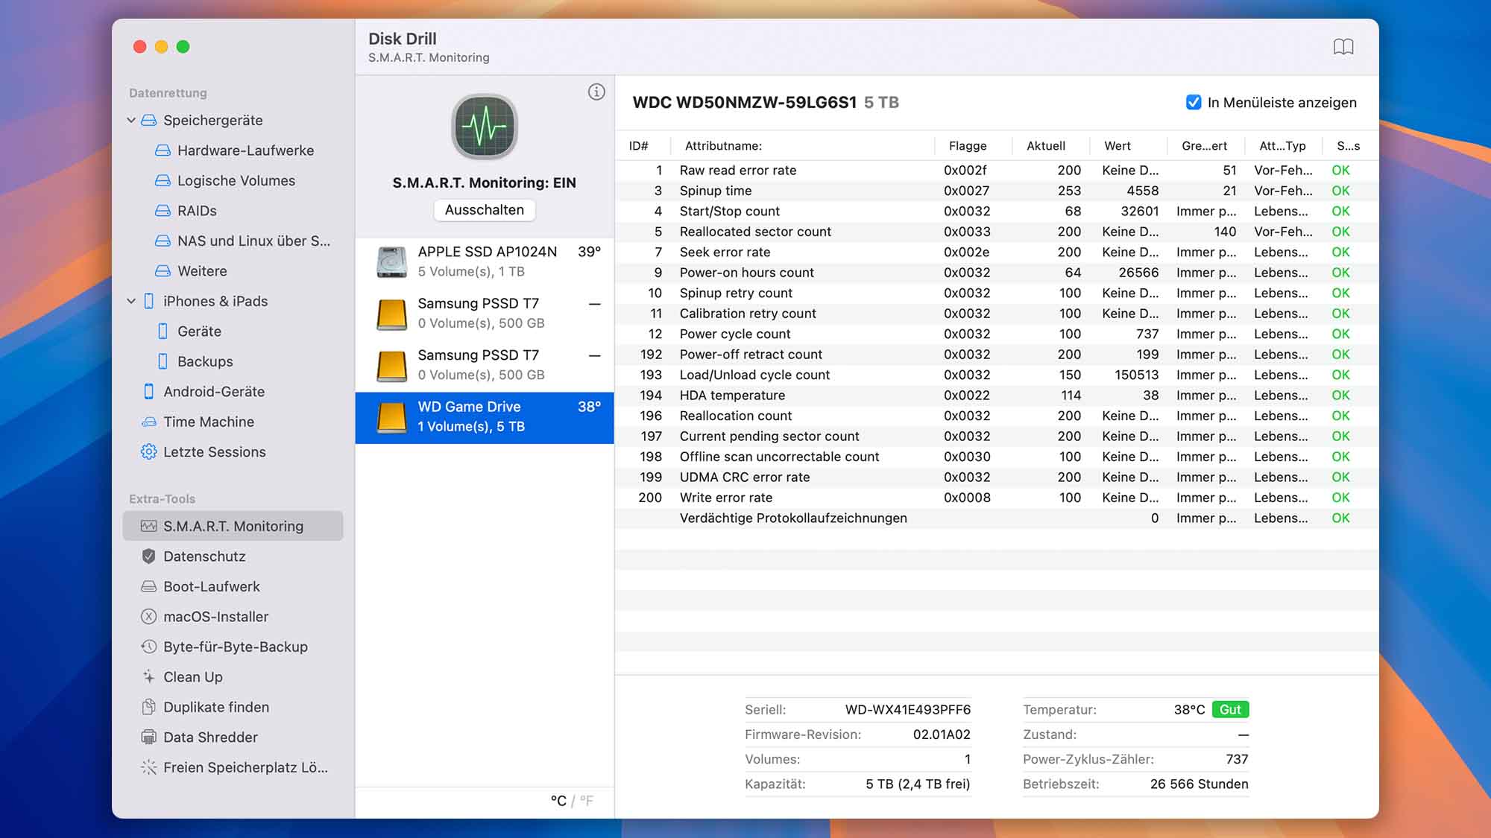Click the Speichergeräte drive icon
Screen dimensions: 1491x838
point(149,120)
